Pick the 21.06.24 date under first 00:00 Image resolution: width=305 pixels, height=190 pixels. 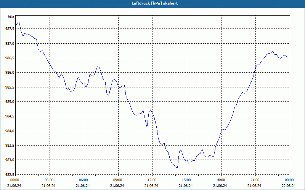tap(14, 185)
